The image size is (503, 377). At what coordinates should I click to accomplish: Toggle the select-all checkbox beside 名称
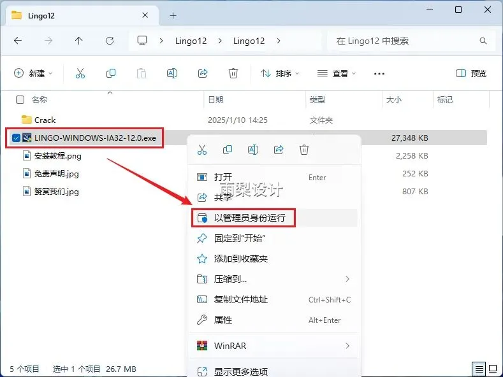click(20, 100)
